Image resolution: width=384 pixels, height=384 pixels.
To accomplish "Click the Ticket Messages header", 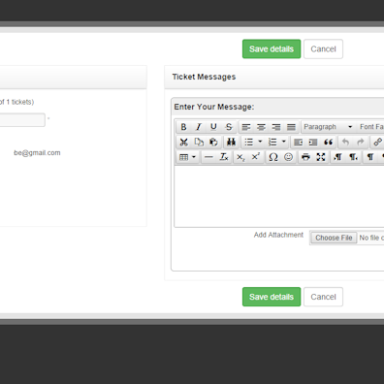I will 204,77.
